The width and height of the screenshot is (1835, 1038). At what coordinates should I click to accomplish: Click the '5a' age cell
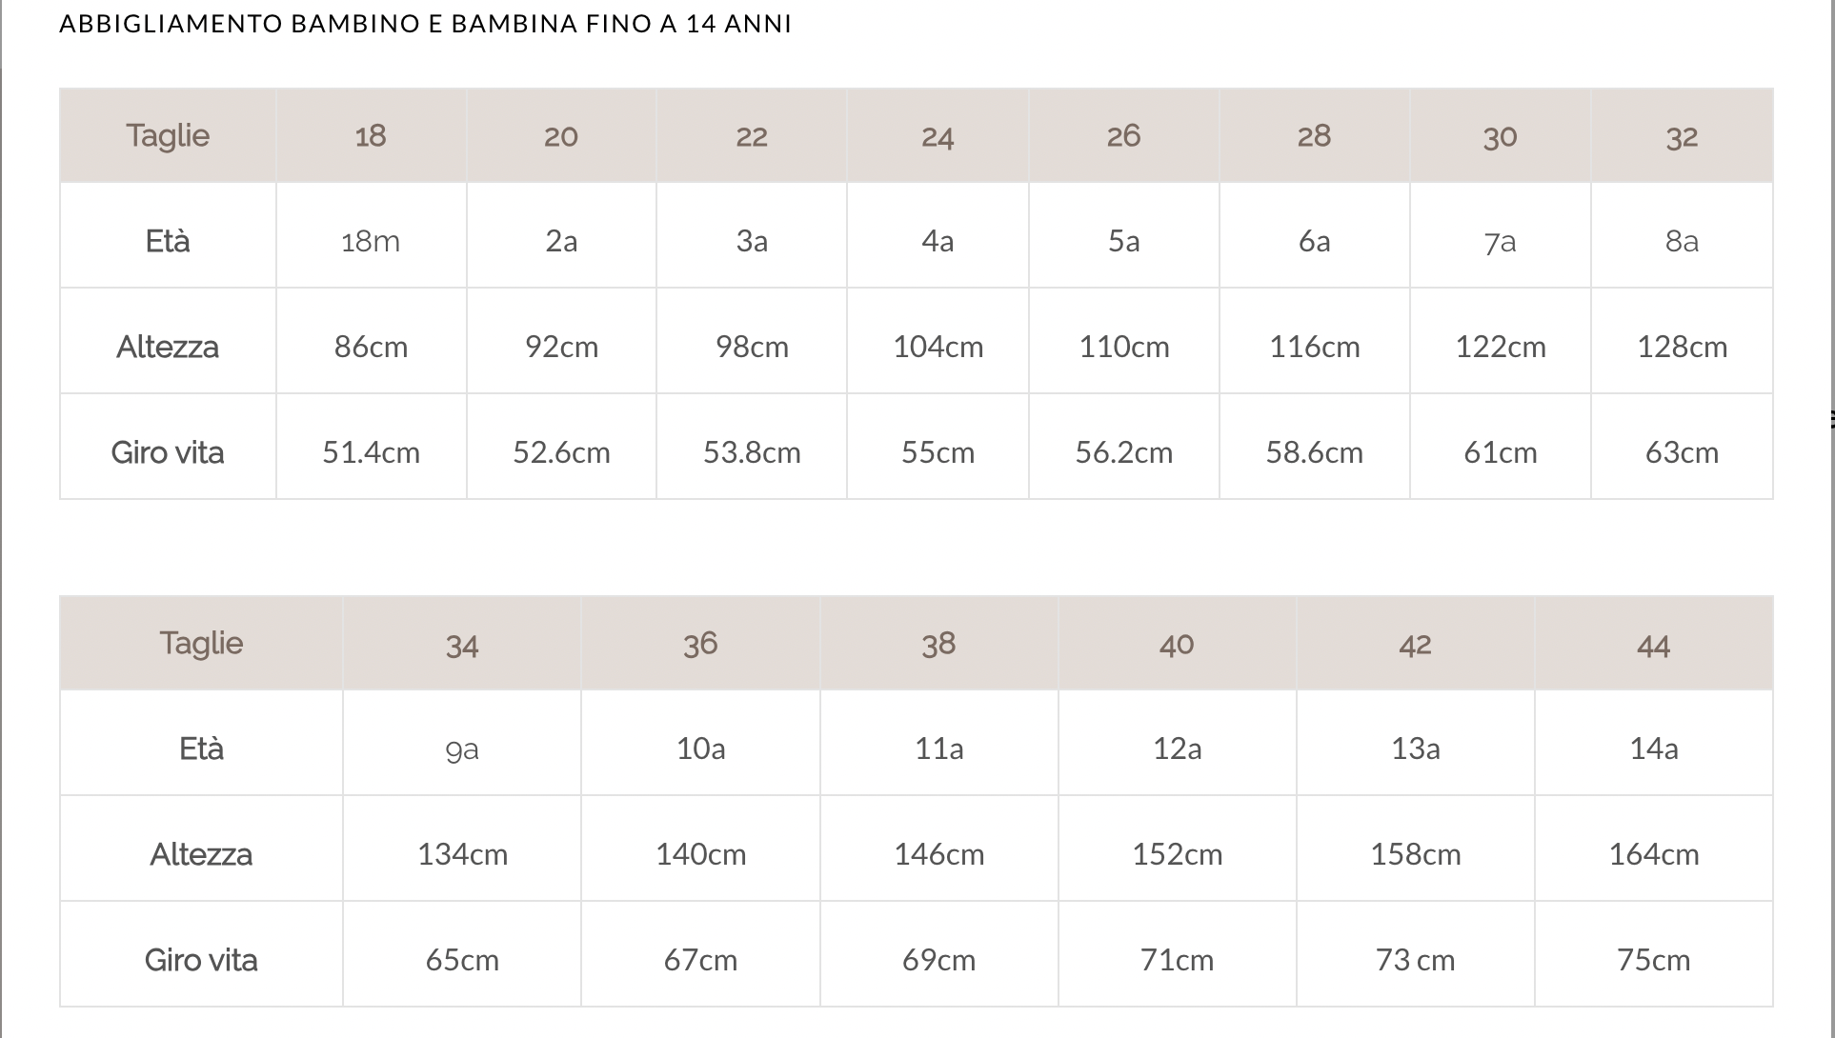[1123, 242]
